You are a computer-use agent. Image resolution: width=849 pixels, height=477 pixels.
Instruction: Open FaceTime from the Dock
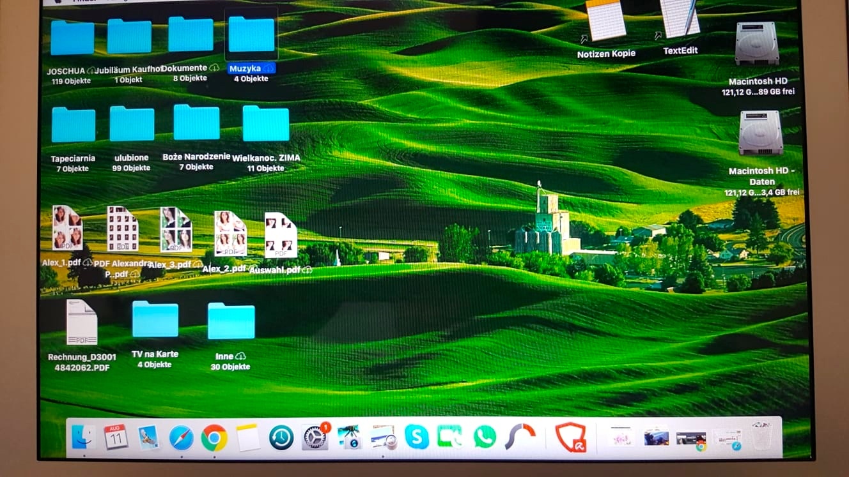point(450,437)
